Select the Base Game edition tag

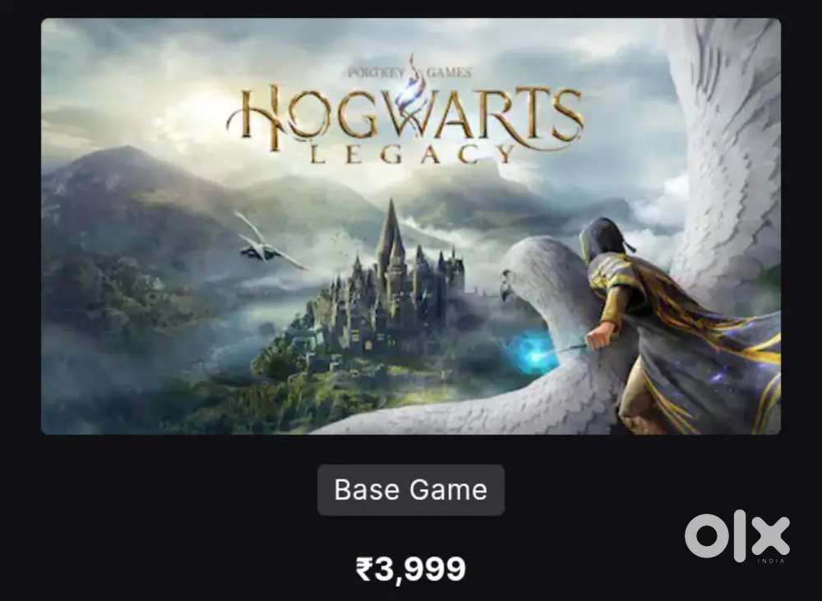click(410, 490)
